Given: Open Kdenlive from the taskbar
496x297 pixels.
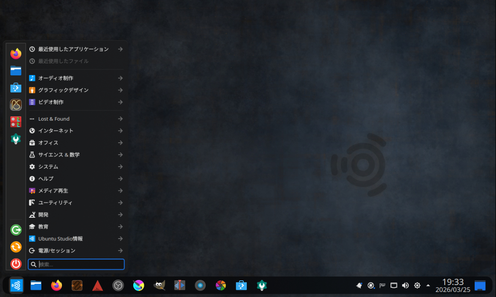Looking at the screenshot, I should (180, 285).
